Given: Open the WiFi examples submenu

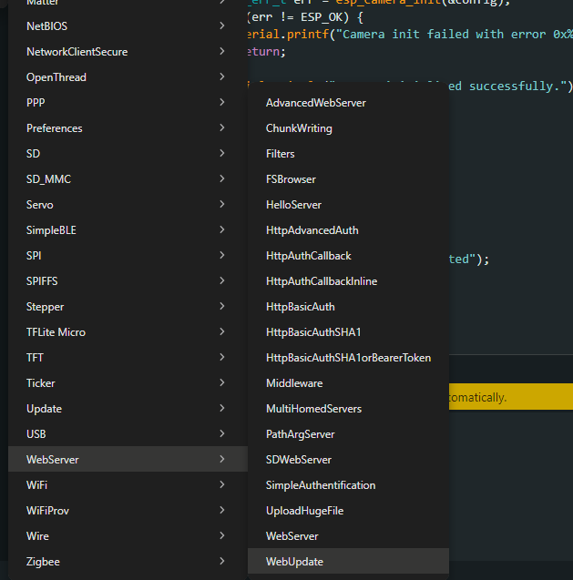Looking at the screenshot, I should click(128, 485).
